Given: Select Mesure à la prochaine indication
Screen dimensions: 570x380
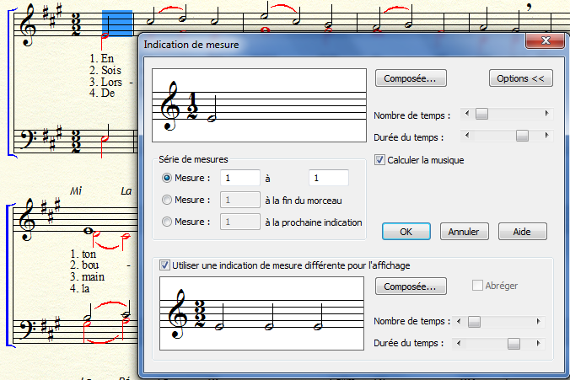Looking at the screenshot, I should coord(167,222).
